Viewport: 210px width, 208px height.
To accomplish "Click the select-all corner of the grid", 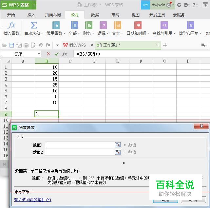I will (9, 61).
